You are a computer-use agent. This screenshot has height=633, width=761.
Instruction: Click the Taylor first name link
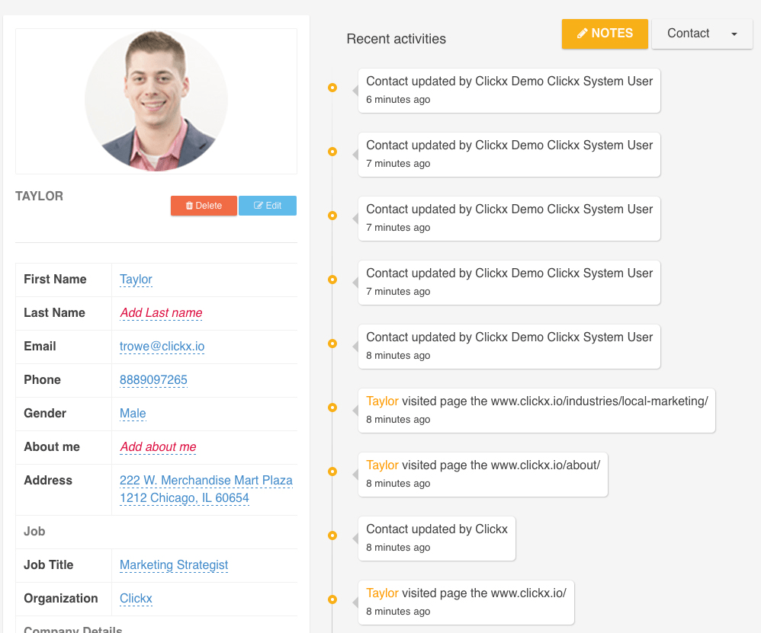click(x=135, y=280)
